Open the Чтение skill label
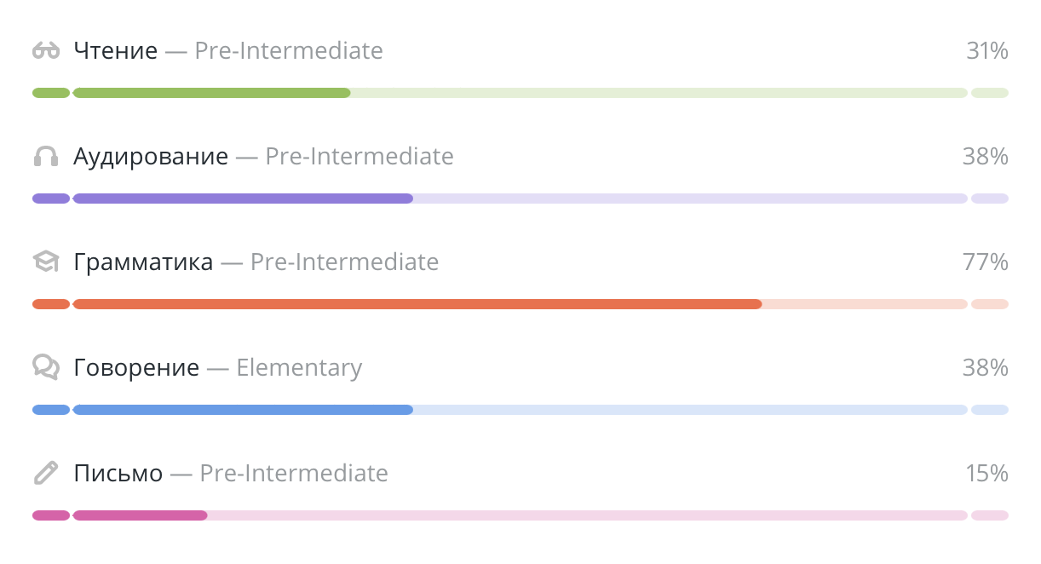Image resolution: width=1041 pixels, height=564 pixels. point(116,51)
